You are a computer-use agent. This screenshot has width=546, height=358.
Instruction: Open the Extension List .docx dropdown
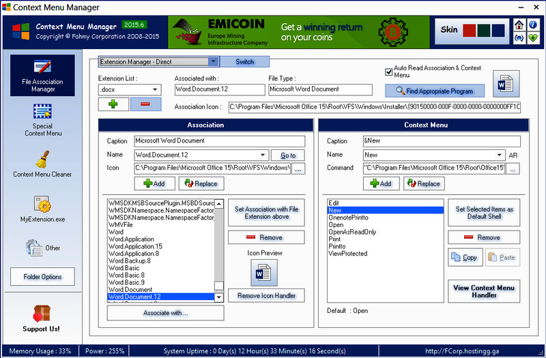pos(130,89)
